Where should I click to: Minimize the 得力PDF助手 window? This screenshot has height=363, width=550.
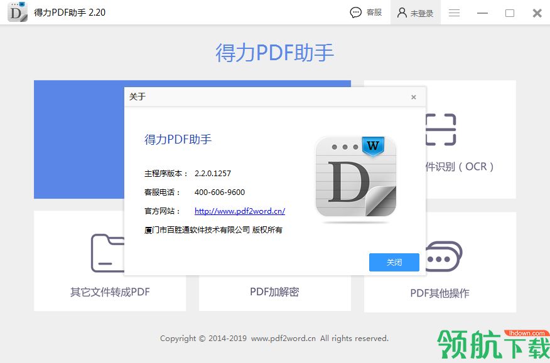(482, 13)
